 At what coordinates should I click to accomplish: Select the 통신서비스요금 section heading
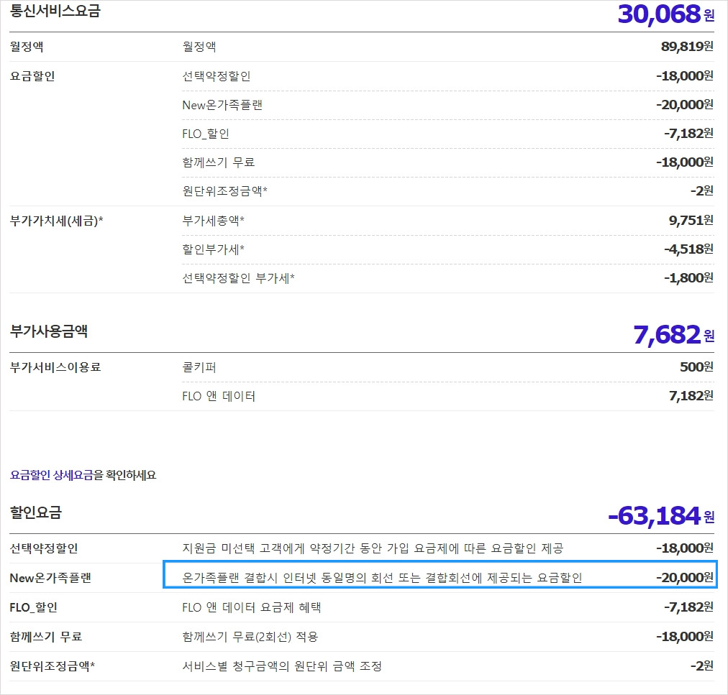point(55,12)
